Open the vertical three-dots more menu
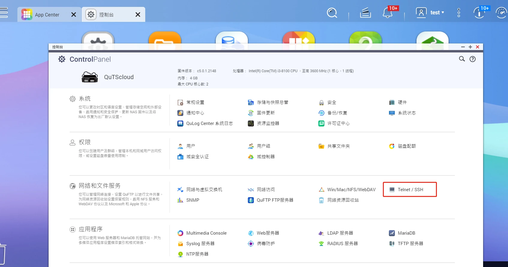The image size is (508, 267). (x=459, y=13)
